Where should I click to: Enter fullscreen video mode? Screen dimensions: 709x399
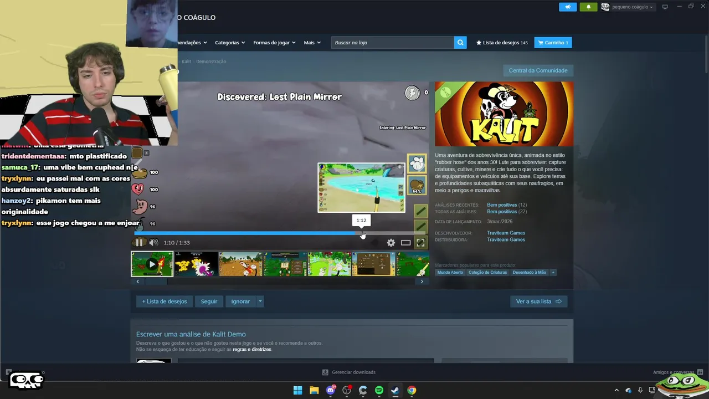(420, 243)
